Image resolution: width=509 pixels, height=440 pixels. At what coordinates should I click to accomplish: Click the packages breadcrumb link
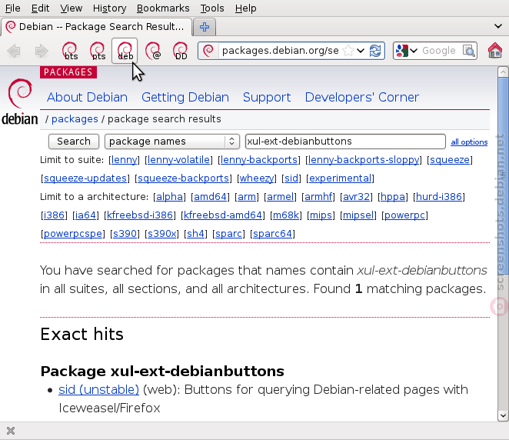(75, 119)
